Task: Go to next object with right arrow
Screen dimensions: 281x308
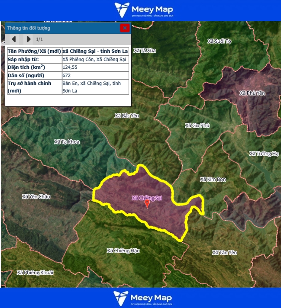Action: [28, 39]
